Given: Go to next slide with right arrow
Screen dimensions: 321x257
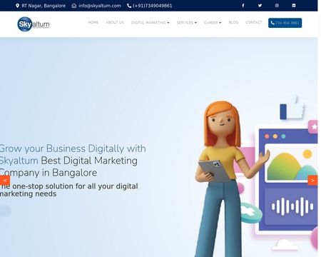Looking at the screenshot, I should click(312, 181).
